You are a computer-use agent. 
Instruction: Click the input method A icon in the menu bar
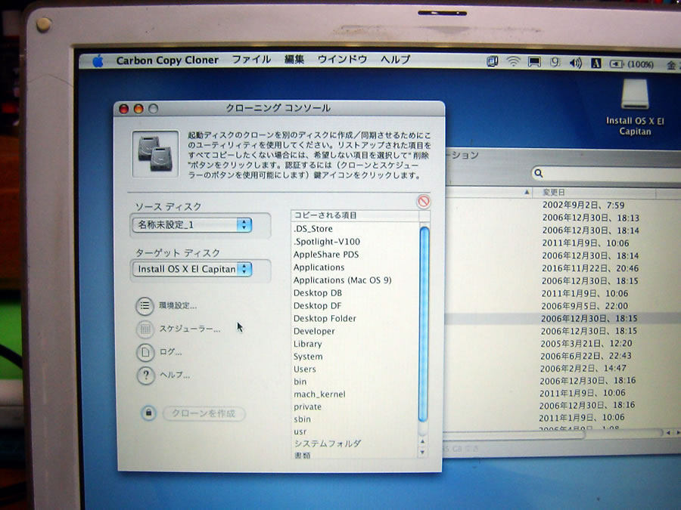(x=596, y=63)
